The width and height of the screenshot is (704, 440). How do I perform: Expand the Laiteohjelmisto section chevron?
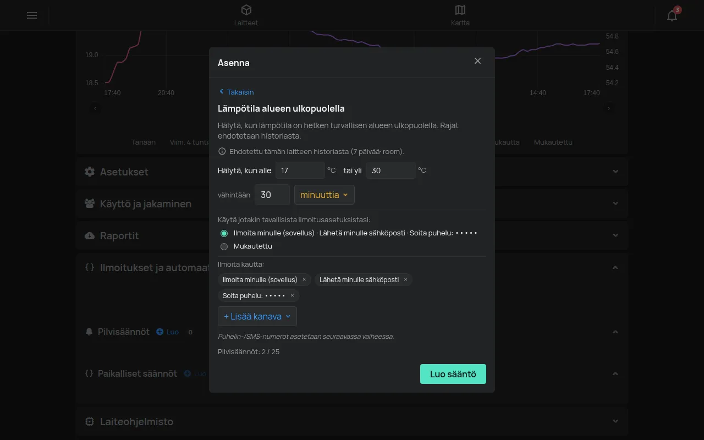pos(615,421)
